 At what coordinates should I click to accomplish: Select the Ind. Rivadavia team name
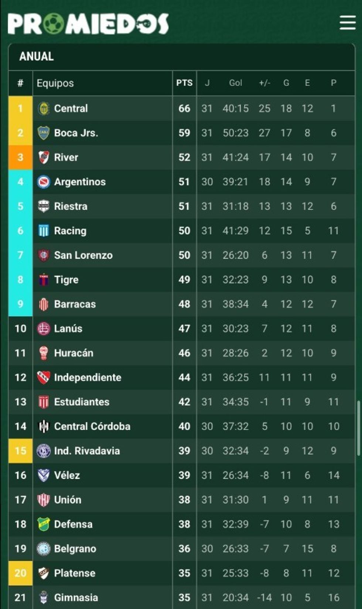[87, 451]
